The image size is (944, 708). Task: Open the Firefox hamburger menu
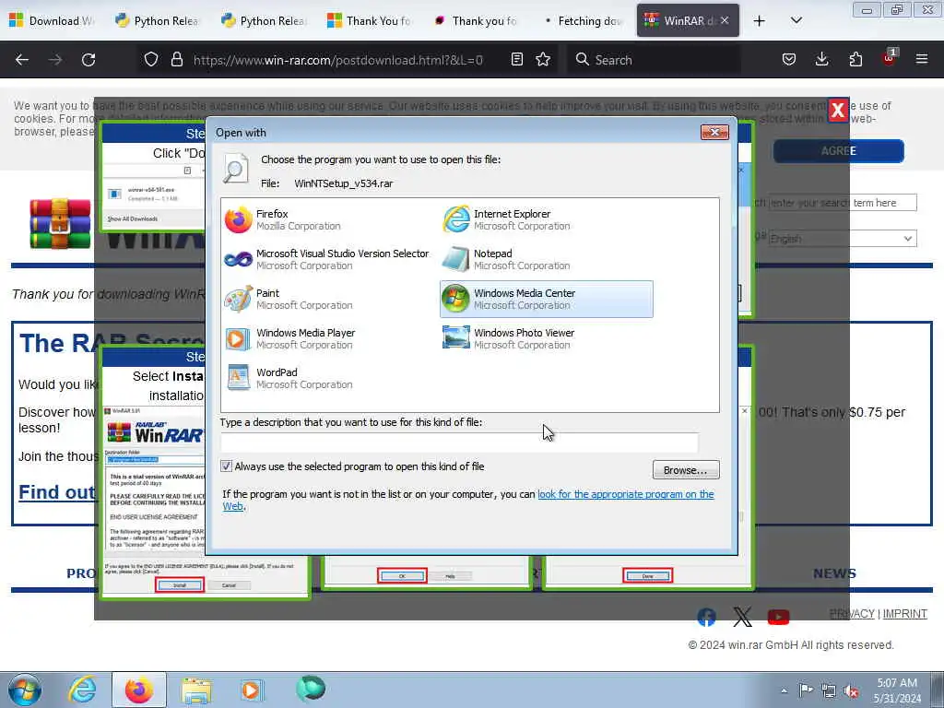(x=922, y=60)
